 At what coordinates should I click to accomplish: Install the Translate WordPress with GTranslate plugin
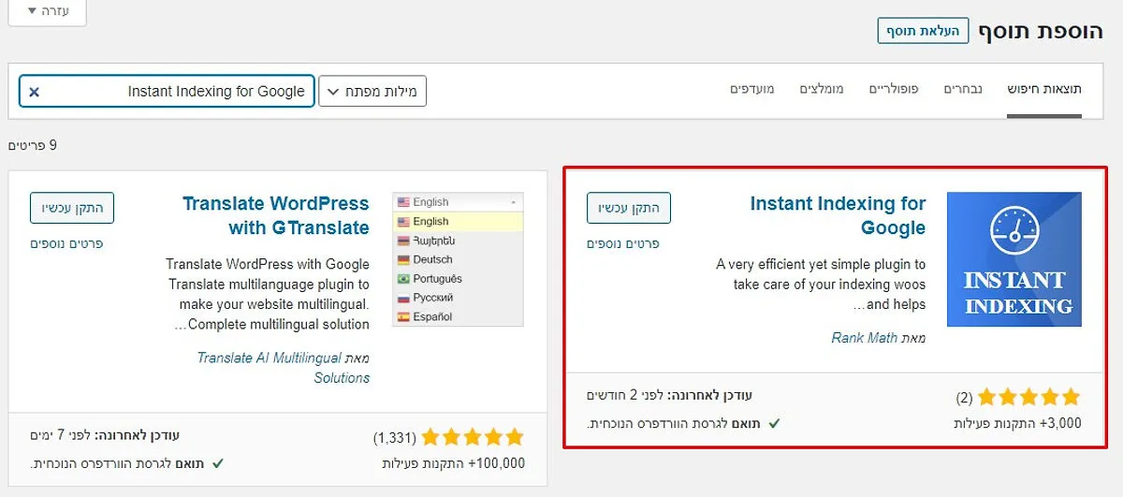tap(72, 208)
